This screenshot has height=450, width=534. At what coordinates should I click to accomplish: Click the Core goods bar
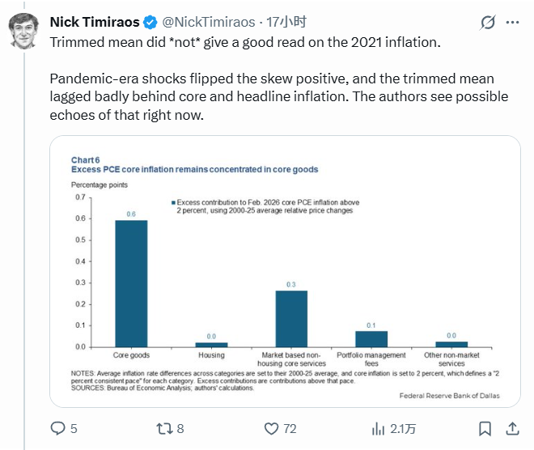coord(131,283)
